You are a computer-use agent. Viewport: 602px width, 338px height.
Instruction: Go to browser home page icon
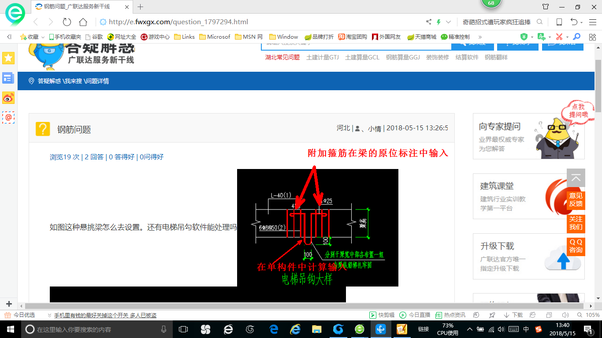[x=83, y=22]
